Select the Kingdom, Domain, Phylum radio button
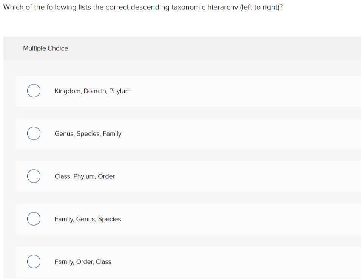 [x=34, y=91]
